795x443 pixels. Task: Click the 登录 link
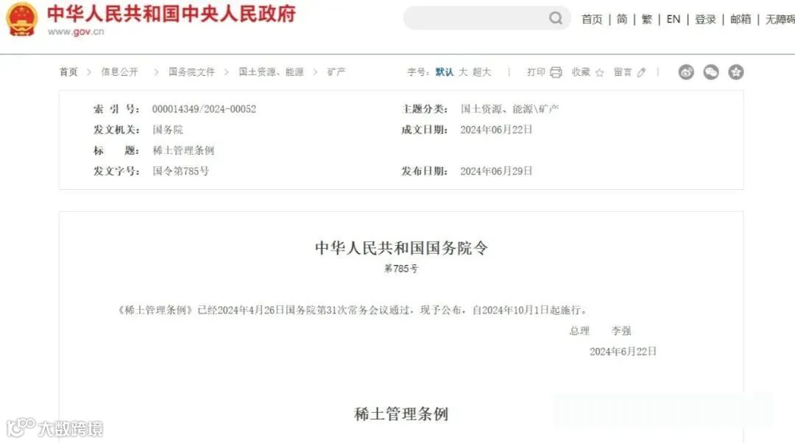tap(705, 19)
